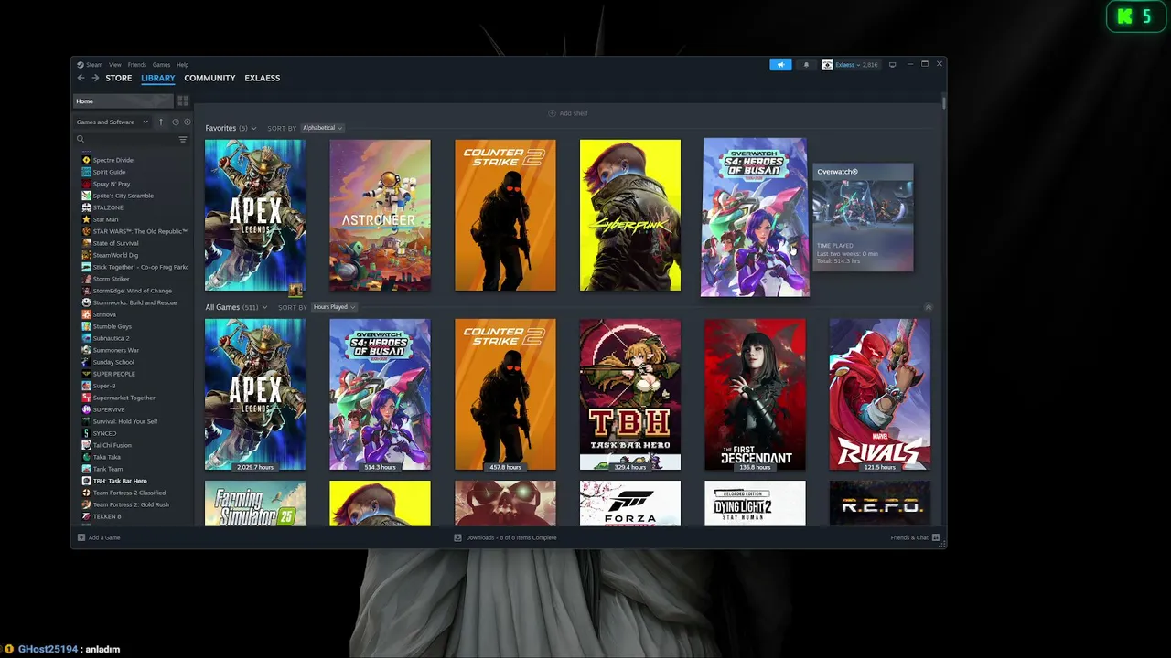Click the wallet balance 2,81€
Screen dimensions: 1171x658
[868, 65]
